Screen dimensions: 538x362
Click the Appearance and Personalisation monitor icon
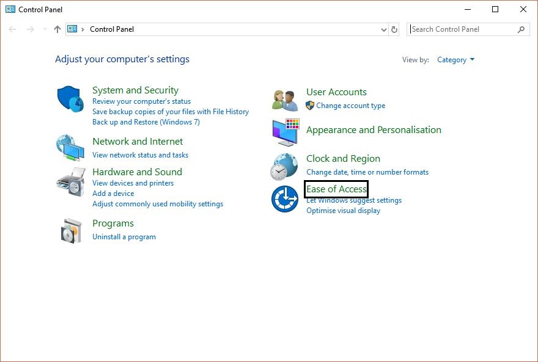pyautogui.click(x=284, y=132)
